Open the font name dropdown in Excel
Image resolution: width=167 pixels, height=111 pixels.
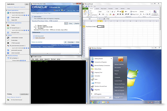(107, 12)
